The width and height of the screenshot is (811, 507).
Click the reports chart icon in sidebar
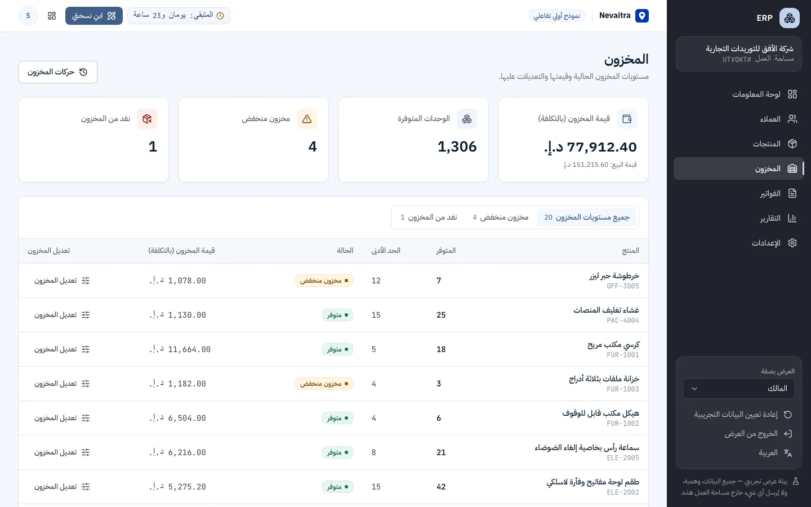pyautogui.click(x=792, y=218)
